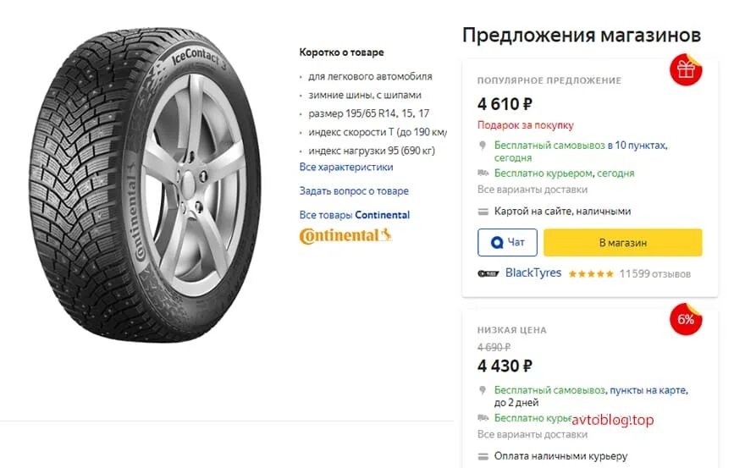Image resolution: width=745 pixels, height=468 pixels.
Task: Open the пункты на карте link
Action: click(648, 390)
